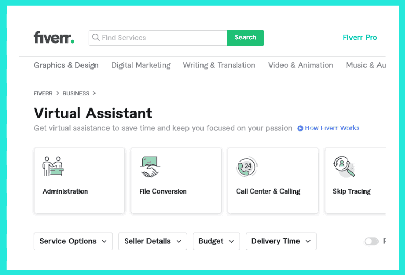
Task: Go to Video & Animation category
Action: click(x=301, y=65)
